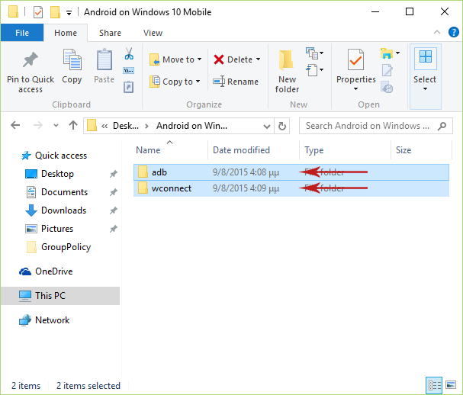The height and width of the screenshot is (395, 463).
Task: Unpin Pictures using its pin icon
Action: pyautogui.click(x=114, y=229)
